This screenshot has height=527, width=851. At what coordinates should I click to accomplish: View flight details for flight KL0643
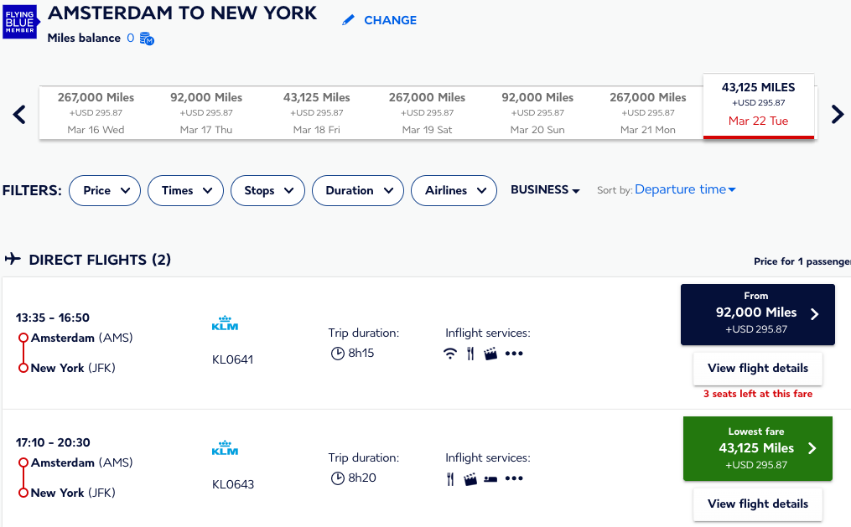(757, 504)
